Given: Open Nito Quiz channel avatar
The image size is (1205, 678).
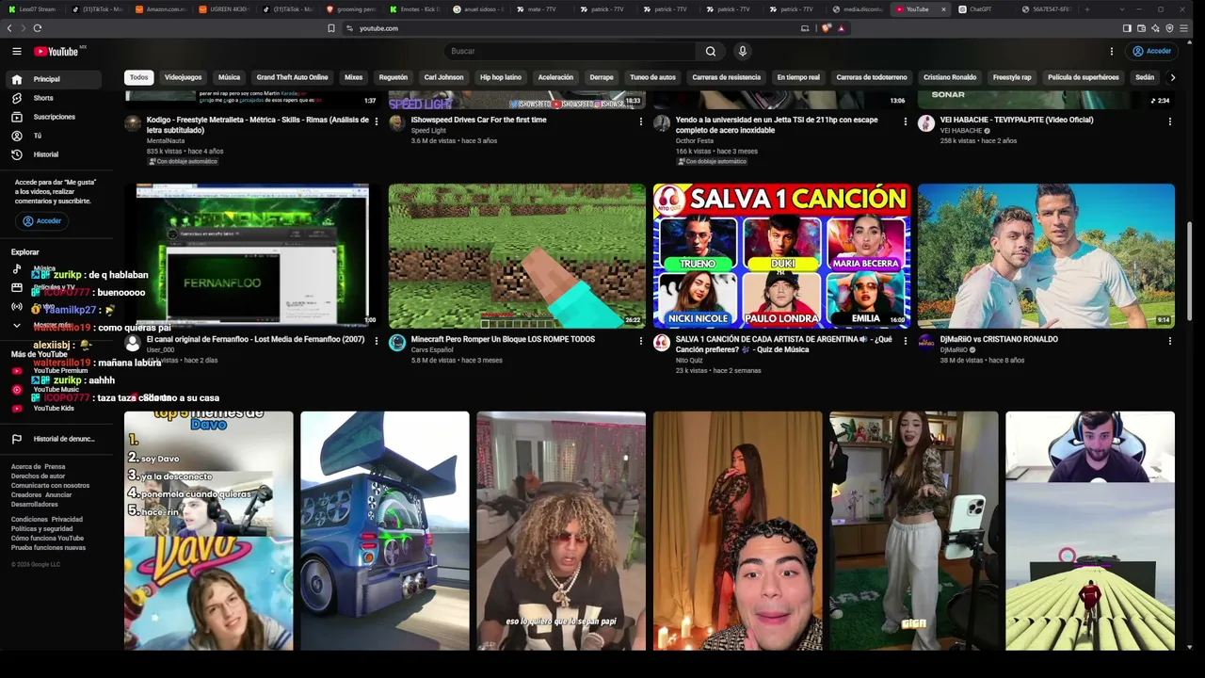Looking at the screenshot, I should coord(662,343).
